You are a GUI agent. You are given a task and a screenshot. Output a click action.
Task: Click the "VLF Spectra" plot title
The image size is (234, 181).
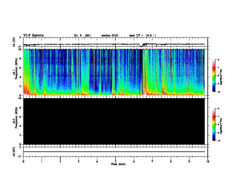pyautogui.click(x=34, y=35)
